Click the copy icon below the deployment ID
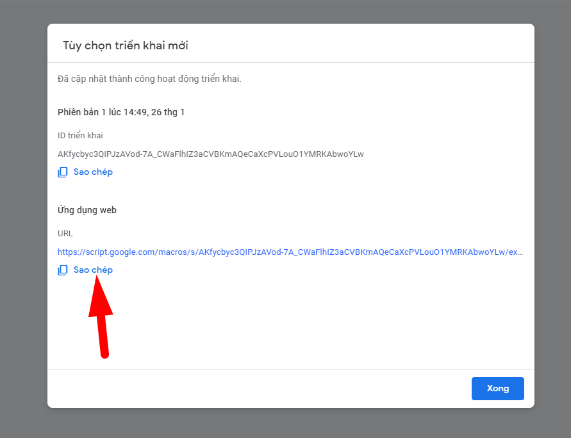This screenshot has height=438, width=571. pyautogui.click(x=63, y=172)
